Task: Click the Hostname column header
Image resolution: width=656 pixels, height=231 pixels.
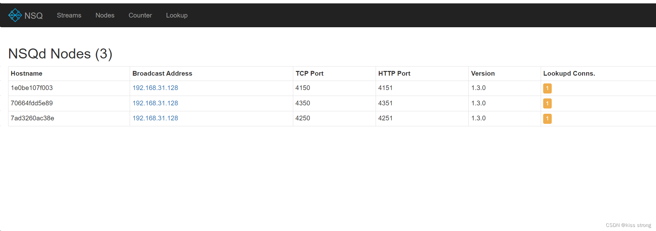Action: click(x=26, y=73)
